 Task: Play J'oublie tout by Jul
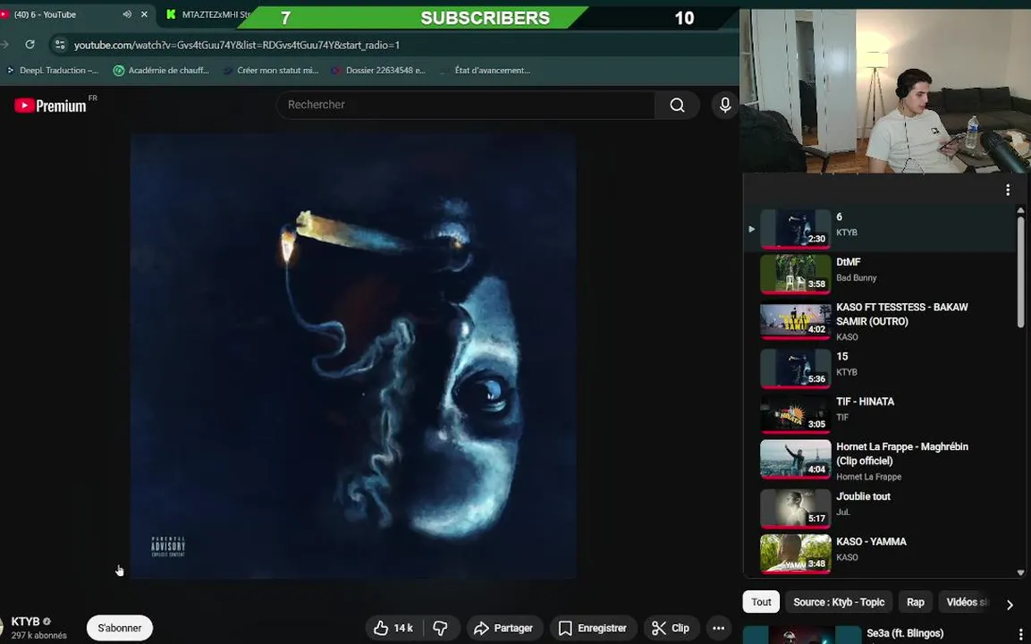tap(881, 508)
